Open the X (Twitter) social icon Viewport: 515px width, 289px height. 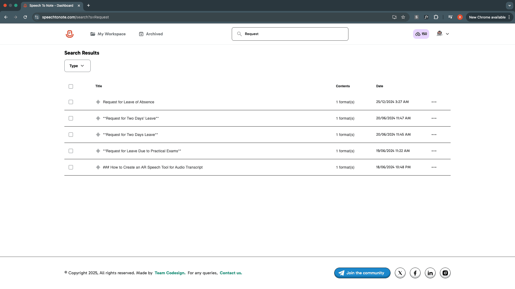coord(400,273)
